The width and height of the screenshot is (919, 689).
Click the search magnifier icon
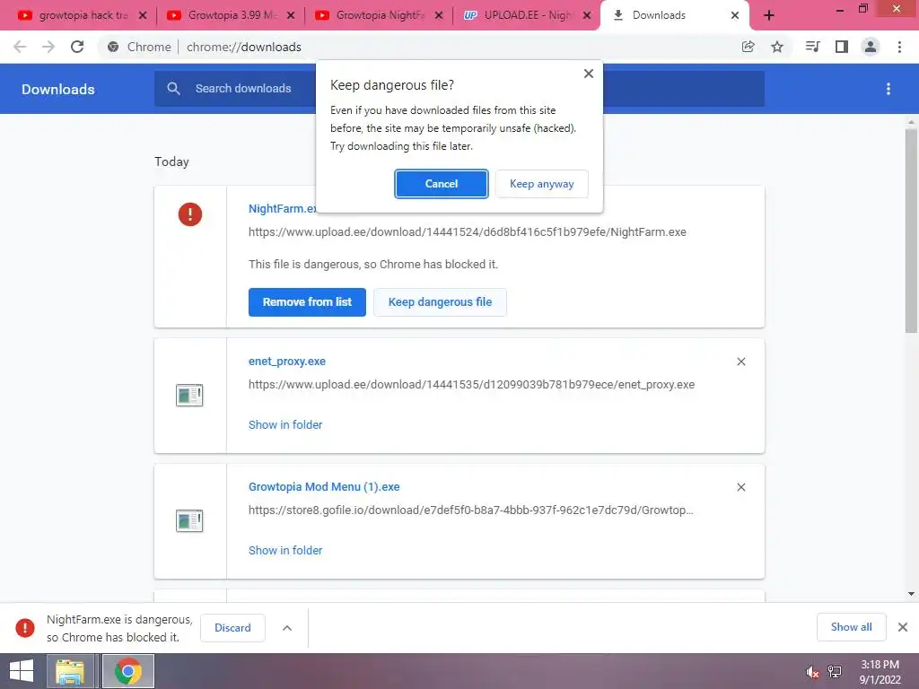click(x=173, y=89)
